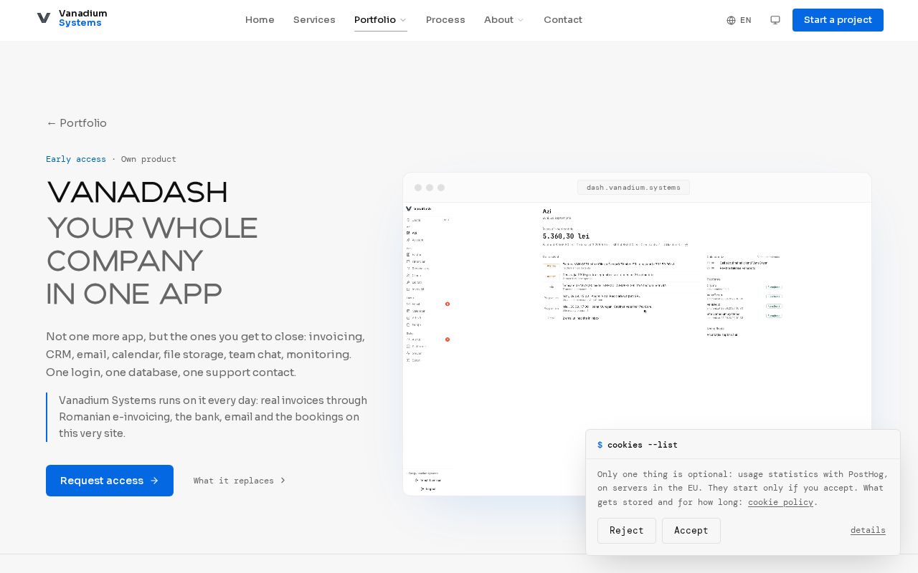Screen dimensions: 918x573
Task: Show cookie details
Action: (x=868, y=530)
